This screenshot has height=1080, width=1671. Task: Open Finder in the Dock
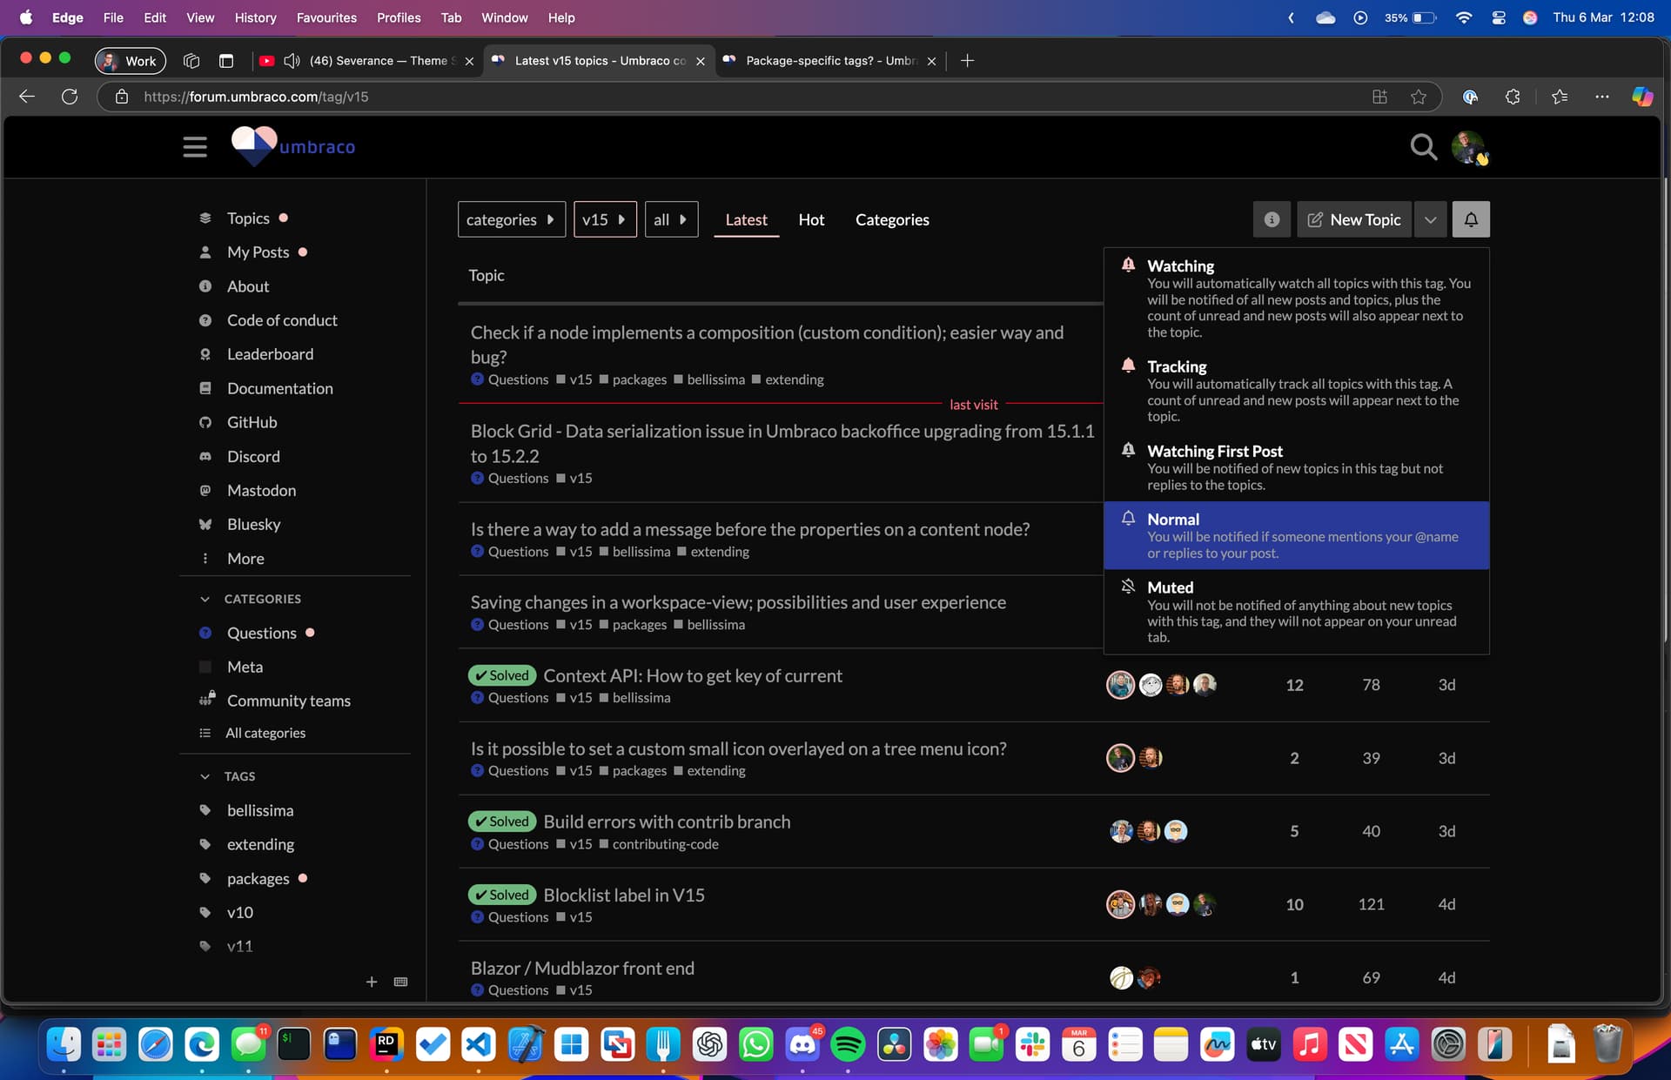pos(64,1044)
